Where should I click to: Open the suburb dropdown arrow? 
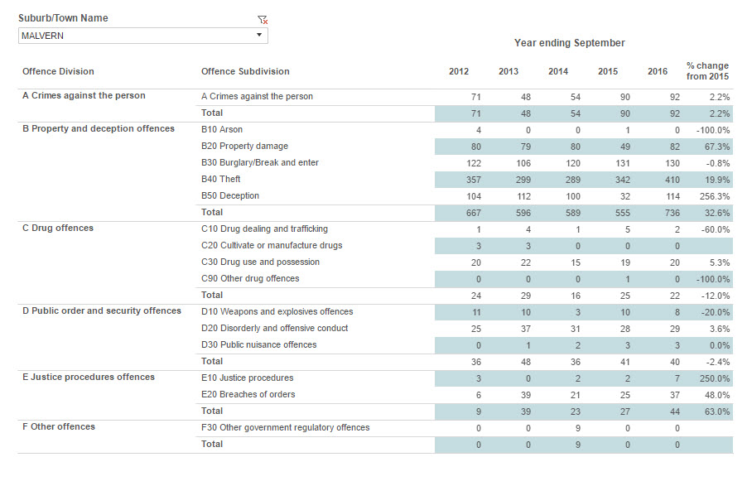(x=259, y=36)
